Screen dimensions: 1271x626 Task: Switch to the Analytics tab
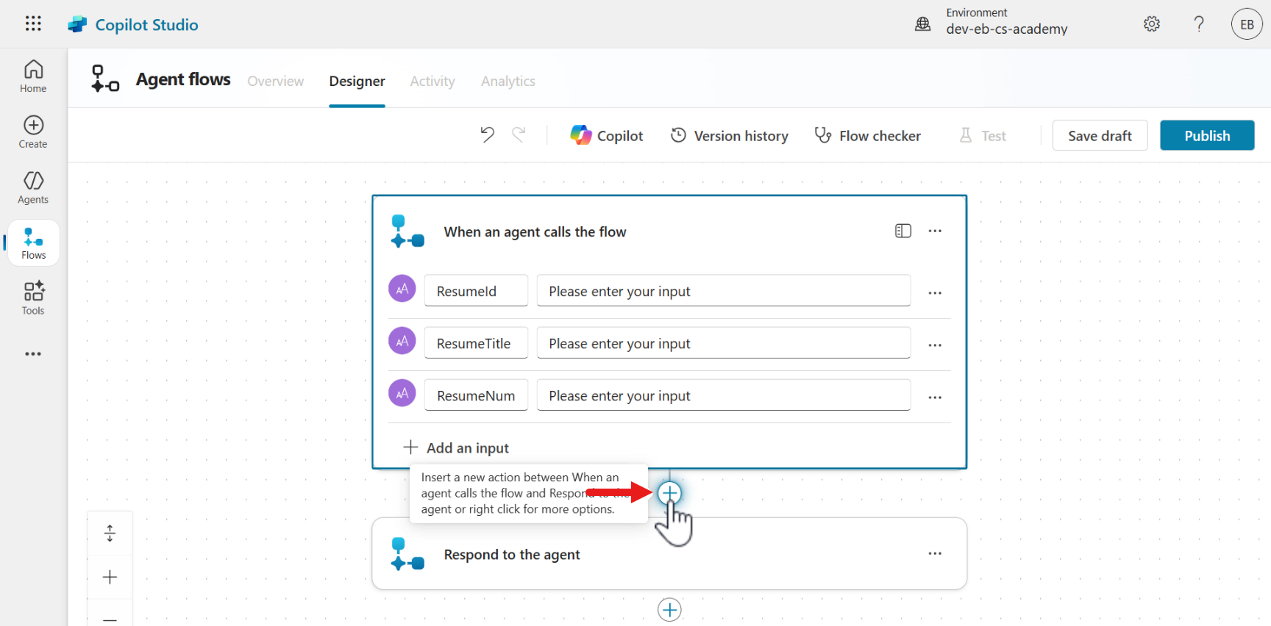[x=508, y=82]
